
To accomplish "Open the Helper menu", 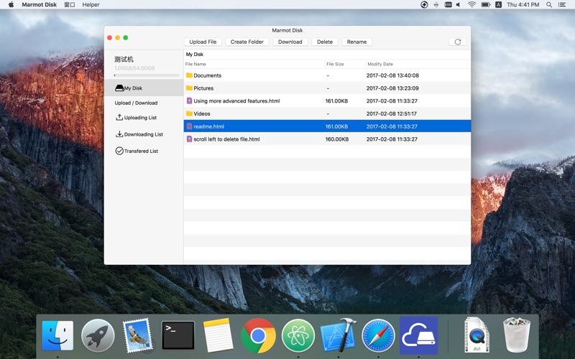I will pos(91,5).
